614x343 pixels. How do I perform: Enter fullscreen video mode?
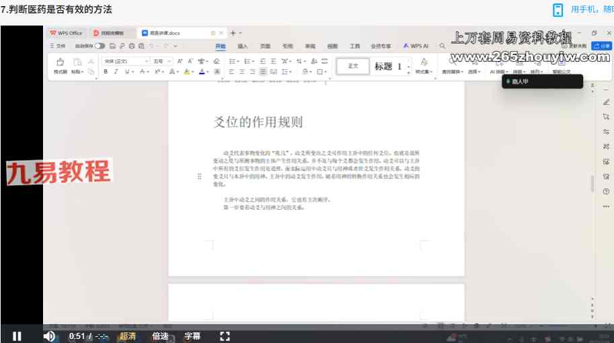tap(225, 336)
